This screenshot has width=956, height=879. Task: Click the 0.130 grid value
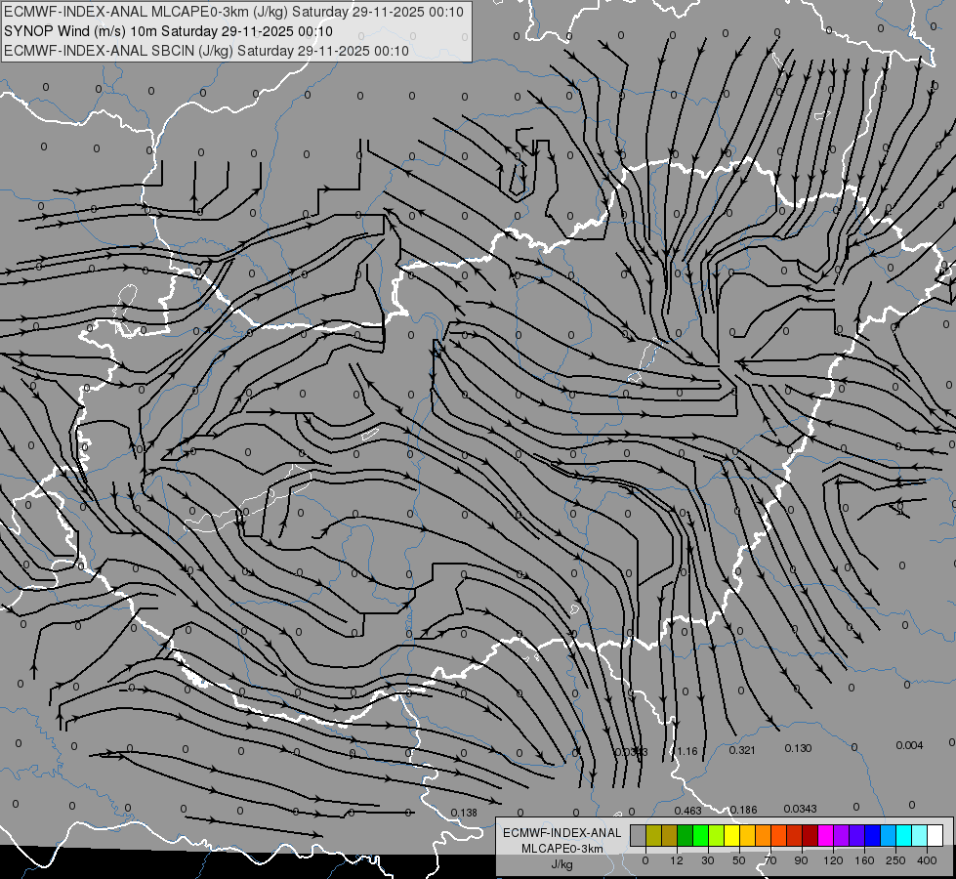coord(798,748)
